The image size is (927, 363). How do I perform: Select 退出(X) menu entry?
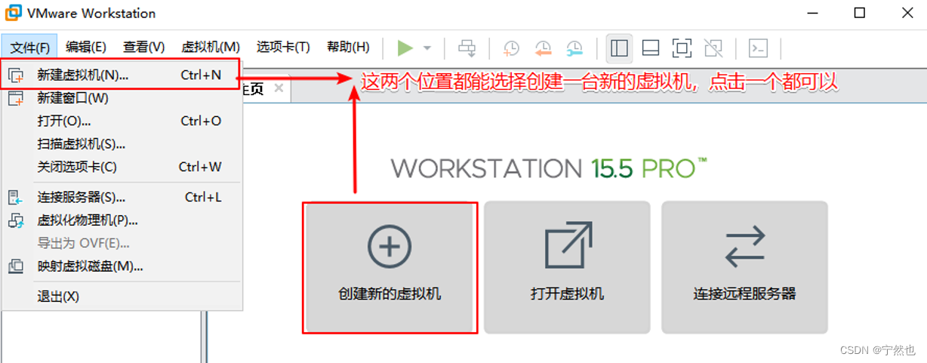click(x=121, y=297)
